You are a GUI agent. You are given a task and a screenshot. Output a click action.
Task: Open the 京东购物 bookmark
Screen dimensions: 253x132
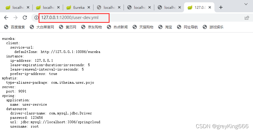(x=91, y=27)
